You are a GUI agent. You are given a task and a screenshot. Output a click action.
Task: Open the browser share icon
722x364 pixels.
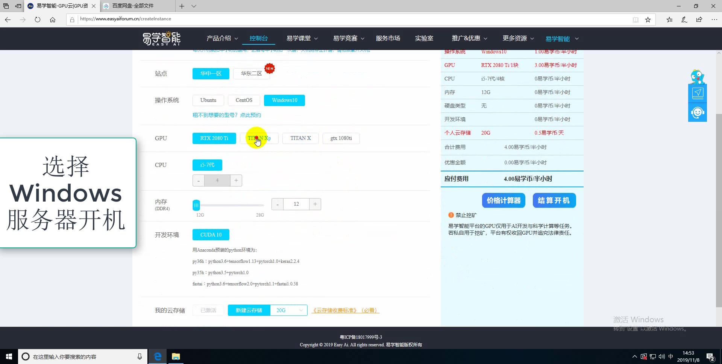pyautogui.click(x=699, y=20)
